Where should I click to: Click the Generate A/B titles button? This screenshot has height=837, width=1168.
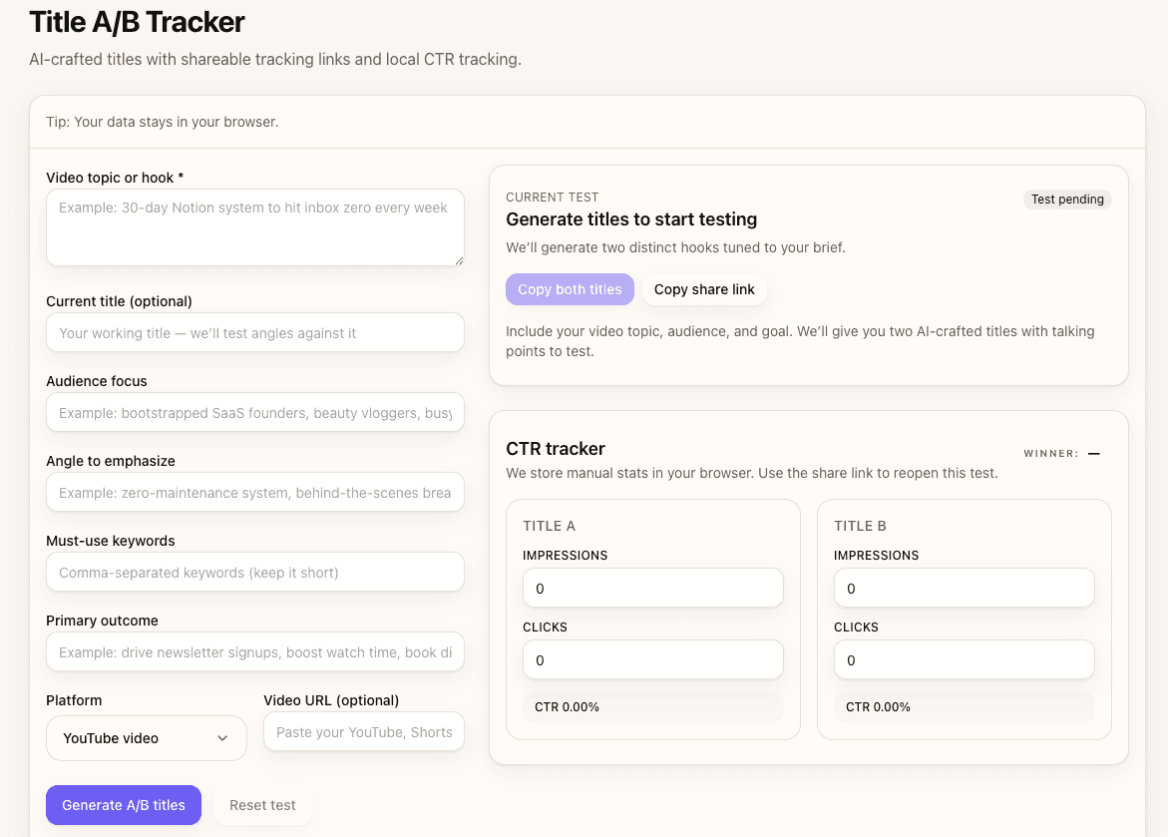(123, 805)
